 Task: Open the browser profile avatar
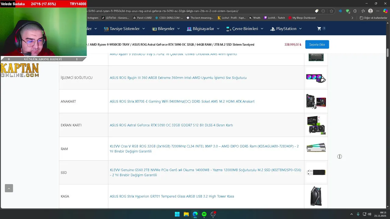[x=370, y=11]
